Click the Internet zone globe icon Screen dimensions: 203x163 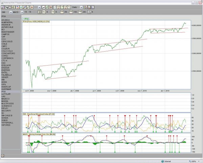click(163, 161)
